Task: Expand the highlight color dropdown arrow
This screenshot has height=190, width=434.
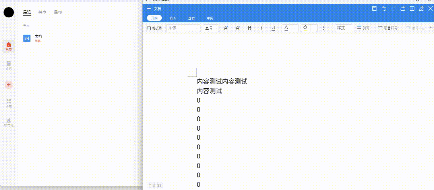Action: (314, 28)
